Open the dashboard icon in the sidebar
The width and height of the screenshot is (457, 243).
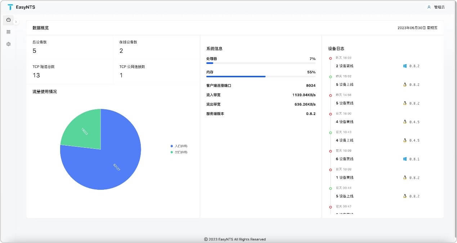8,20
